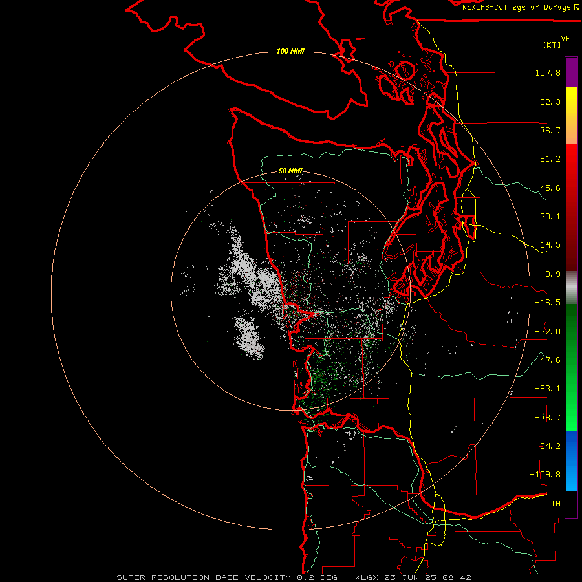Image resolution: width=582 pixels, height=582 pixels.
Task: Click the -0.9 legend value
Action: [x=550, y=274]
